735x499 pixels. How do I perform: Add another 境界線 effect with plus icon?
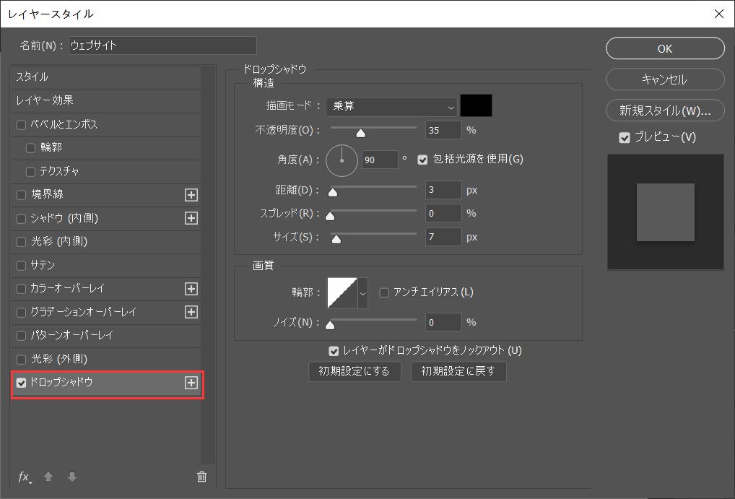[x=191, y=195]
